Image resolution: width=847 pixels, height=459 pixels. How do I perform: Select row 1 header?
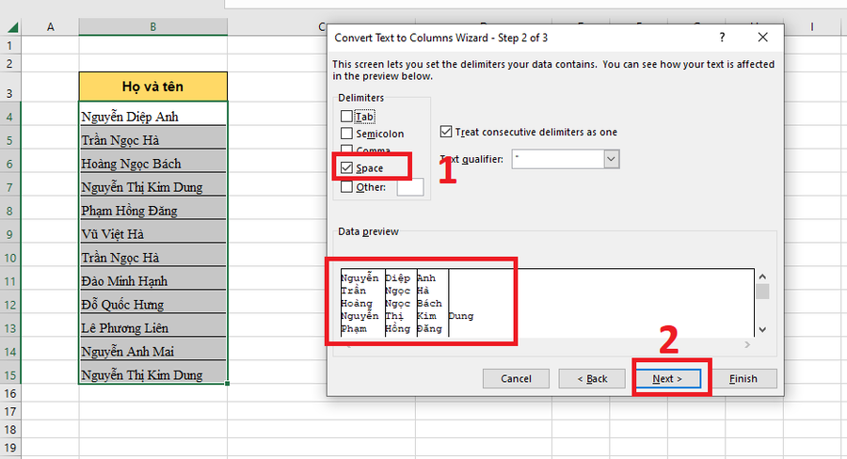10,46
